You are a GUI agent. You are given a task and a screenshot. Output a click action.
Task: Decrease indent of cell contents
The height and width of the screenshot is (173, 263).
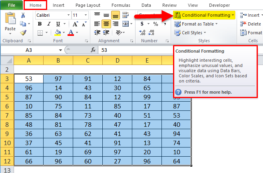click(x=97, y=32)
